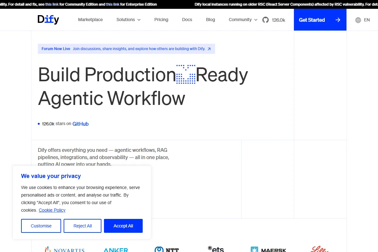
Task: Open the EN language selector
Action: pyautogui.click(x=367, y=20)
